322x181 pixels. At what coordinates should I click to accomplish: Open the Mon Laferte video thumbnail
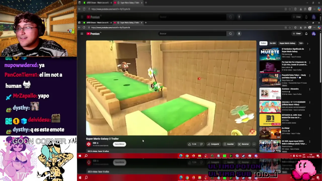(270, 67)
